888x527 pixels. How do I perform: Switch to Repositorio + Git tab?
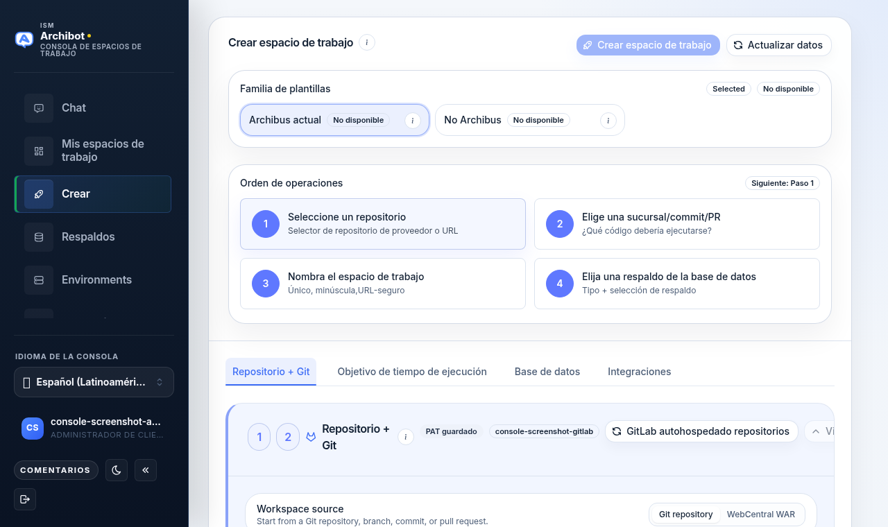(271, 372)
